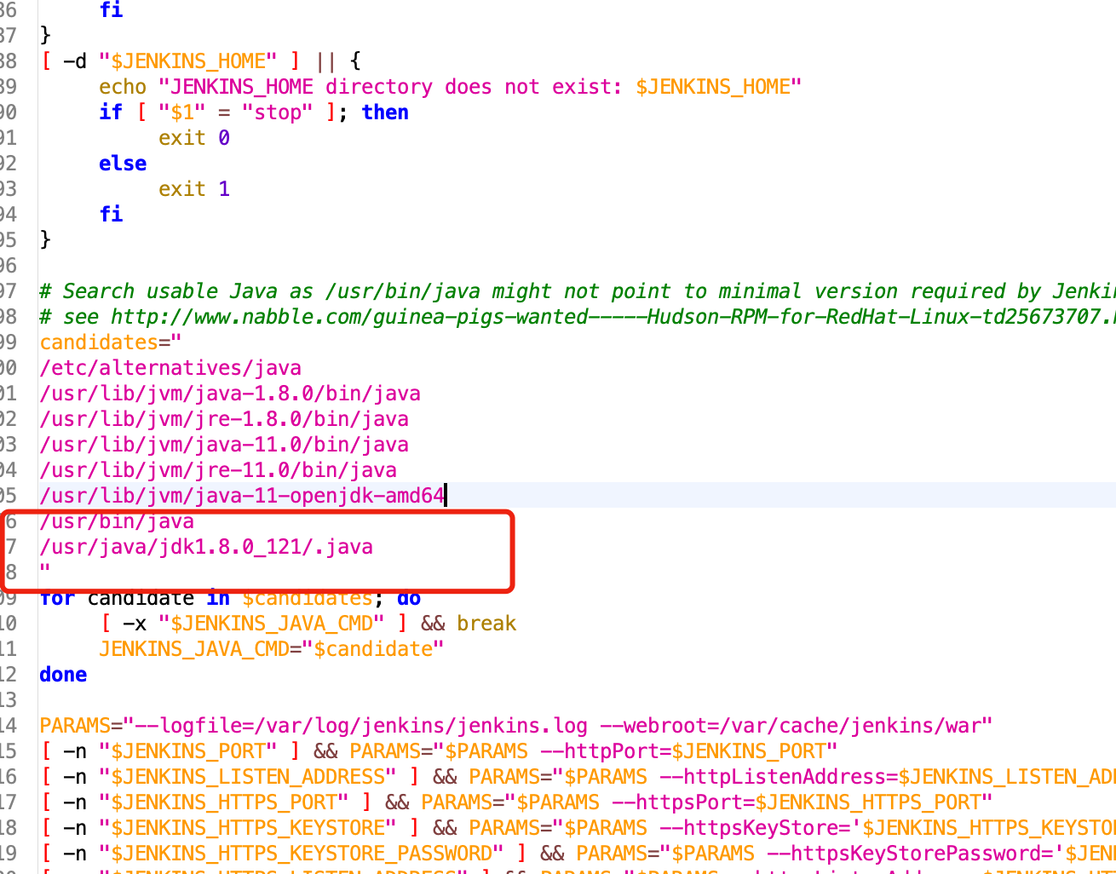1116x874 pixels.
Task: Click the '/usr/java/jdk1.8.0_121/.java' line
Action: [206, 547]
